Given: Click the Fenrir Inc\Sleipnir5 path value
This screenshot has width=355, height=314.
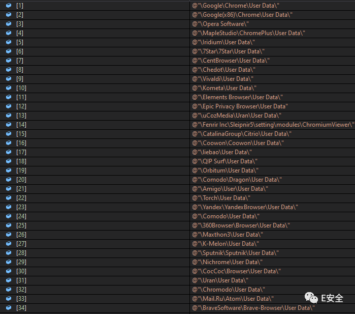Looking at the screenshot, I should [x=273, y=125].
